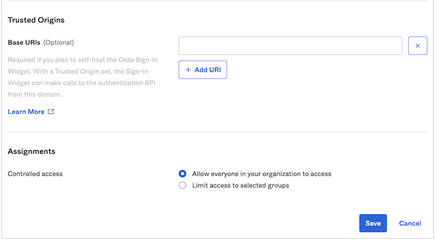Click the Base URIs field label
Image resolution: width=437 pixels, height=241 pixels.
[x=24, y=43]
